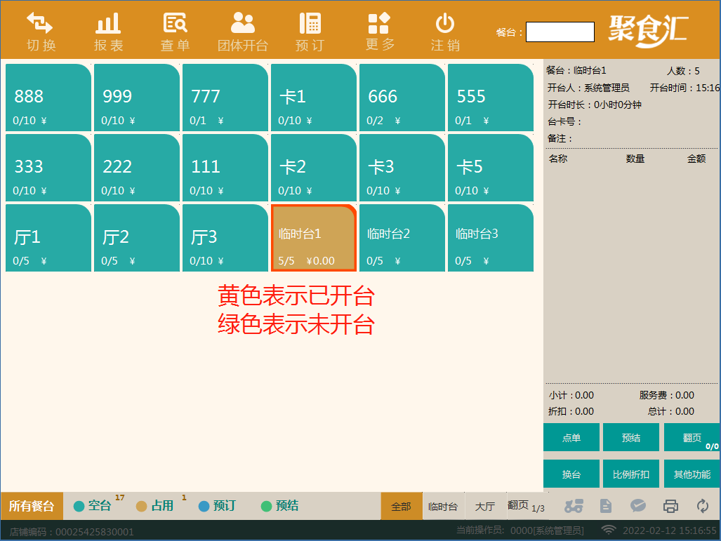Screen dimensions: 721x541
Task: Click the 餐台 table number input field
Action: click(x=560, y=32)
